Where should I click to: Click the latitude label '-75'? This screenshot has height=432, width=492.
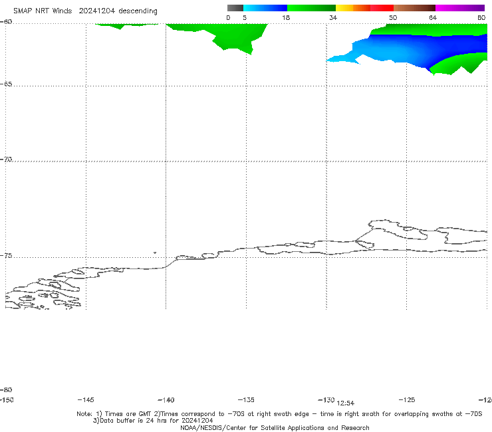(6, 256)
